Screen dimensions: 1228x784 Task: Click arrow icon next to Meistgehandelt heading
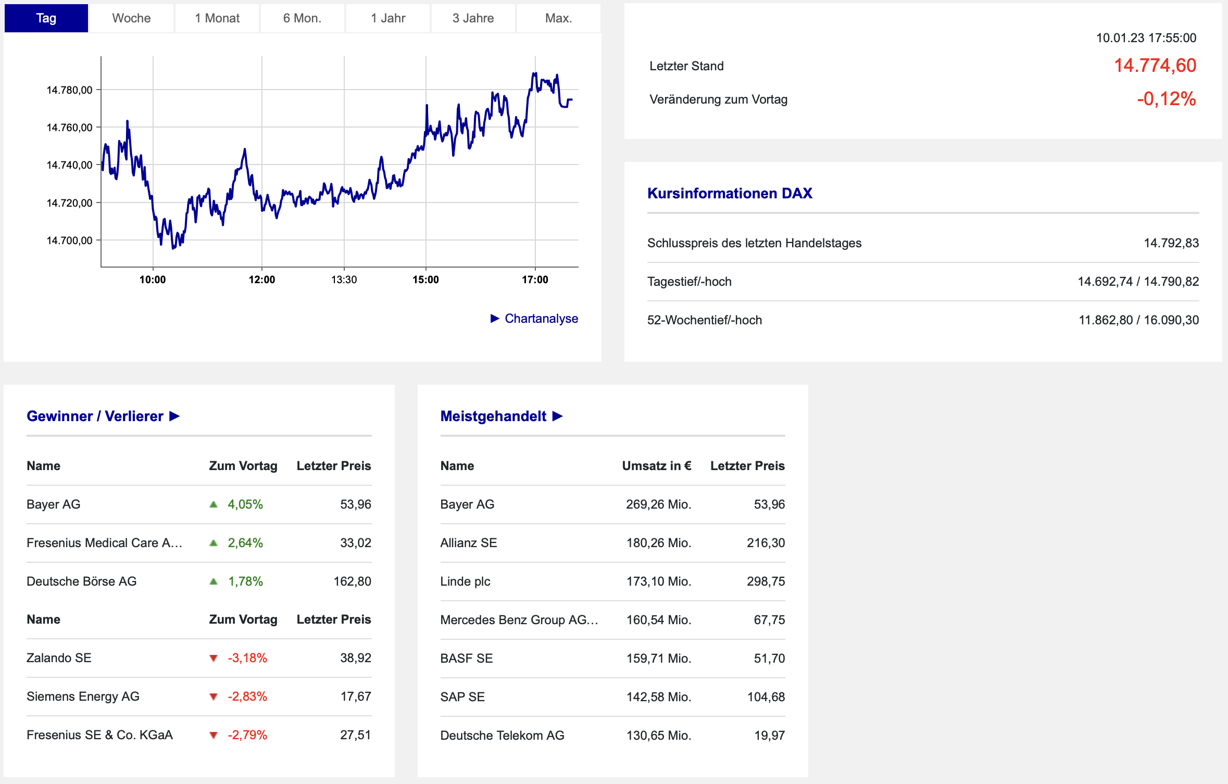558,416
